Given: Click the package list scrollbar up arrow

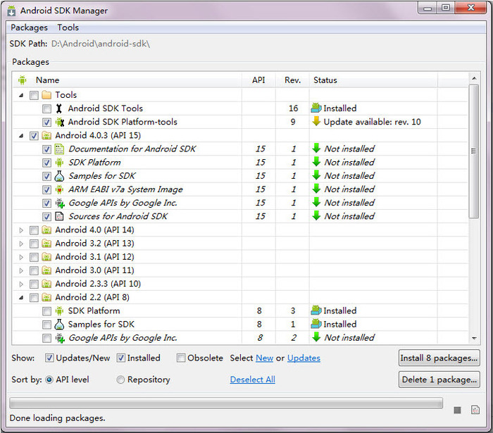Looking at the screenshot, I should click(474, 78).
